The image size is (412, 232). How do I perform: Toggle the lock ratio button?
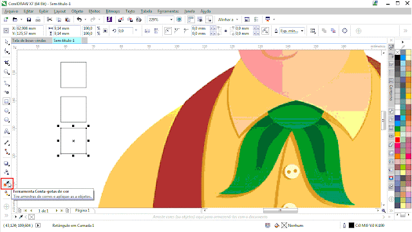[x=105, y=31]
